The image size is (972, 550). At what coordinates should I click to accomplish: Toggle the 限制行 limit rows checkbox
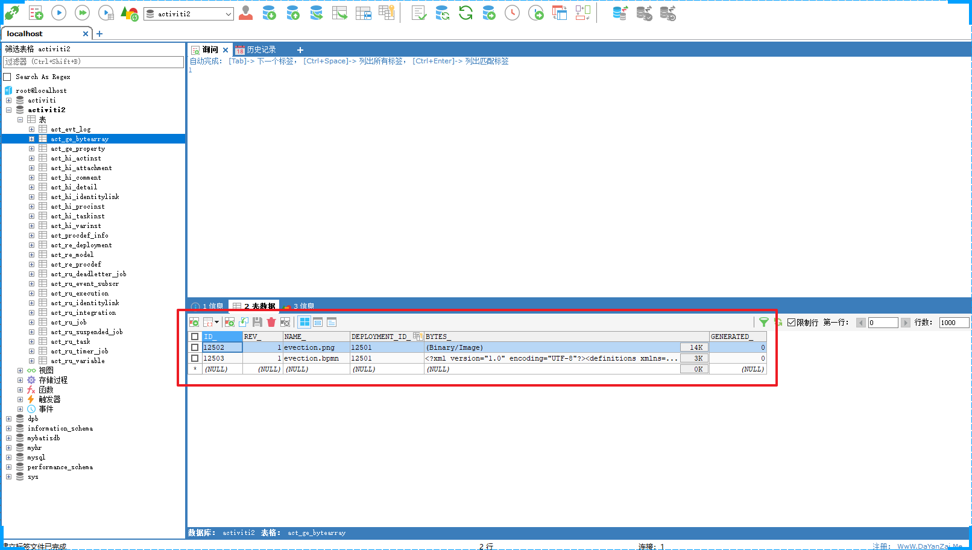pyautogui.click(x=792, y=323)
